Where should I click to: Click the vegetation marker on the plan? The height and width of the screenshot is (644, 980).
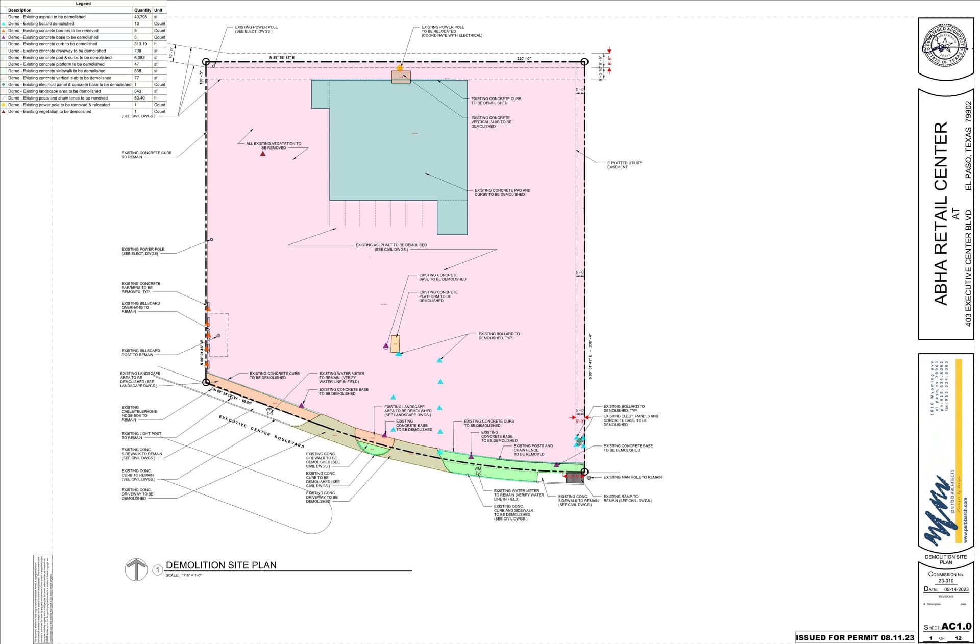point(263,154)
